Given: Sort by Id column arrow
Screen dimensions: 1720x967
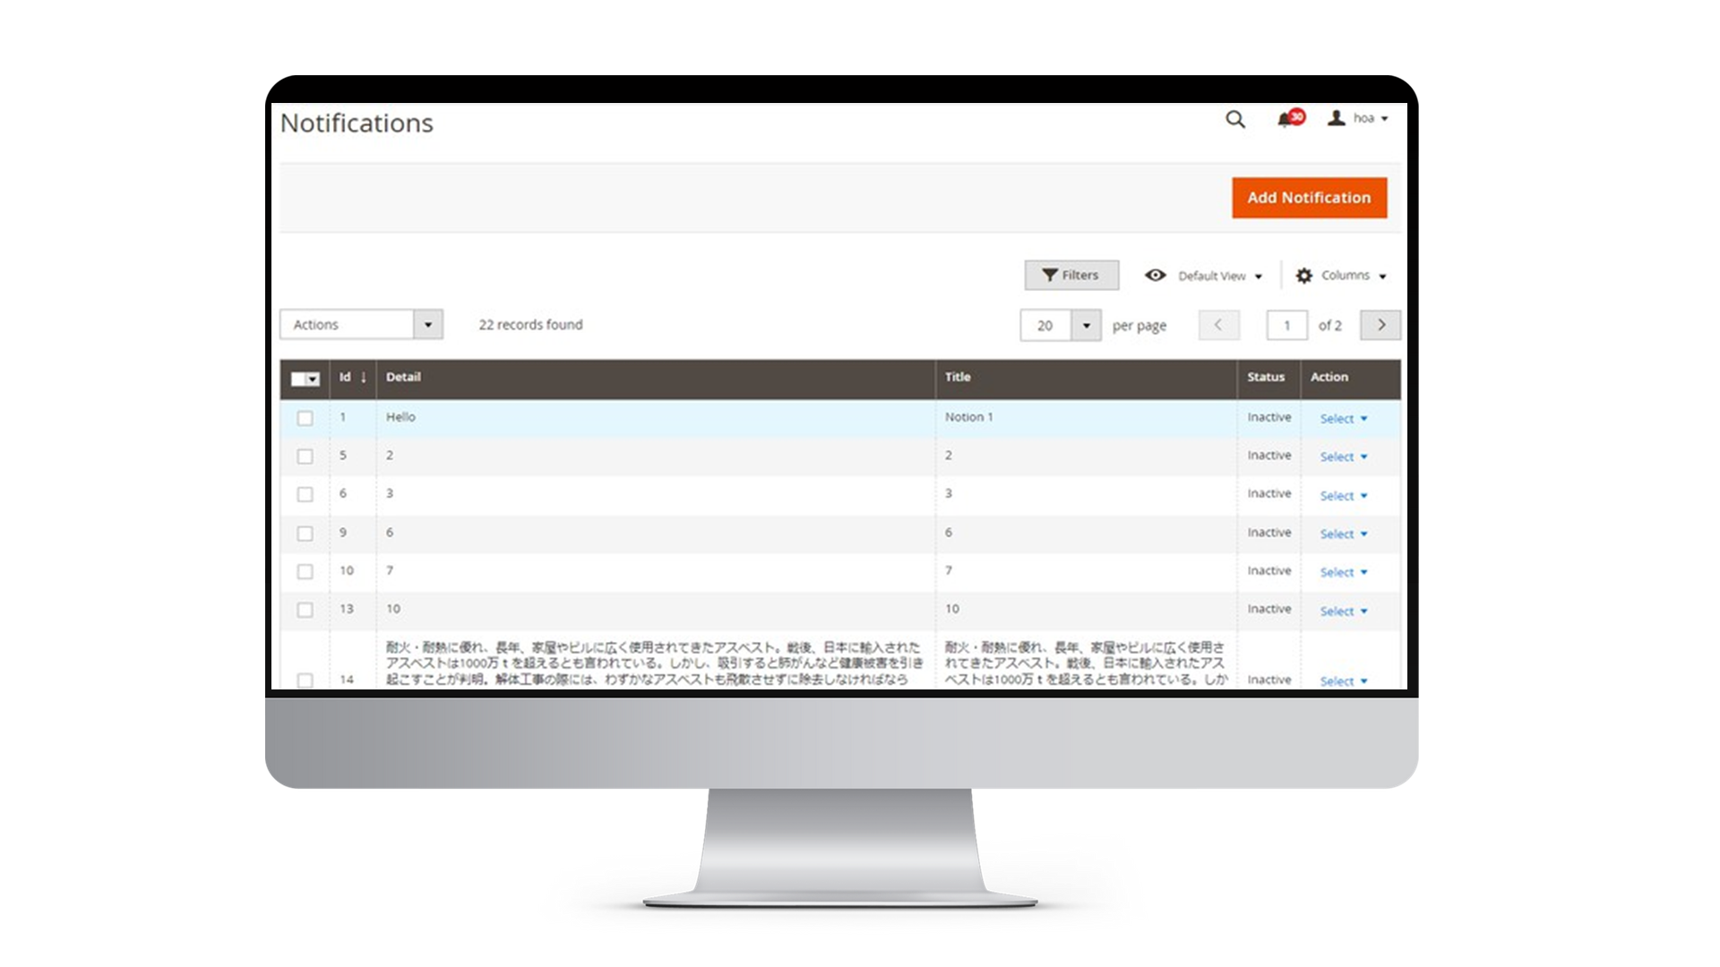Looking at the screenshot, I should pyautogui.click(x=364, y=378).
